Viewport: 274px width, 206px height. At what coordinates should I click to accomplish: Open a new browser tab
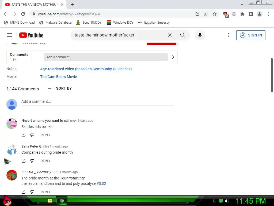point(72,5)
